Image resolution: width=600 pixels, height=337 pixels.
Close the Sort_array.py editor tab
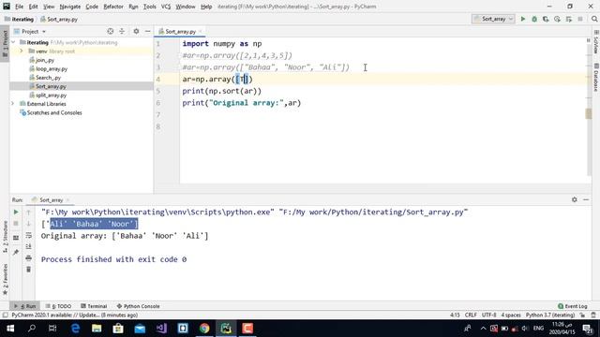200,31
